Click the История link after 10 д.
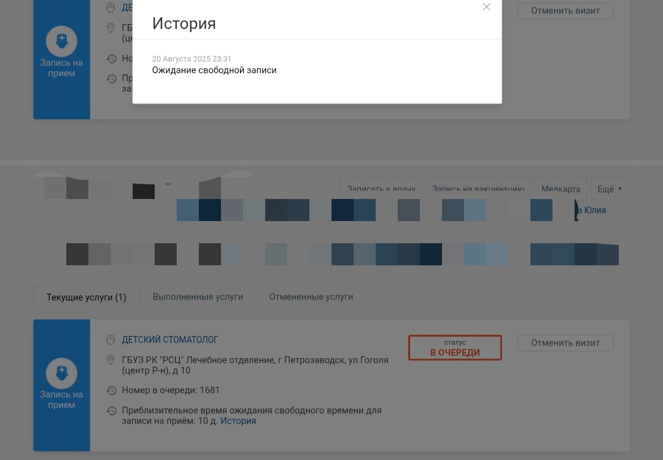663x460 pixels. point(238,421)
